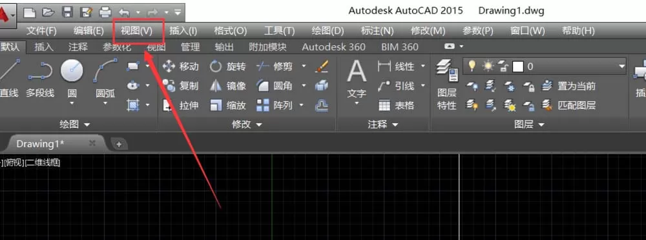Switch to the Autodesk 360 ribbon tab
Viewport: 646px width, 240px height.
[334, 47]
